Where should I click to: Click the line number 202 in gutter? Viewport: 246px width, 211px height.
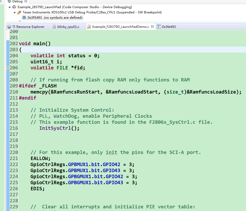tap(14, 44)
